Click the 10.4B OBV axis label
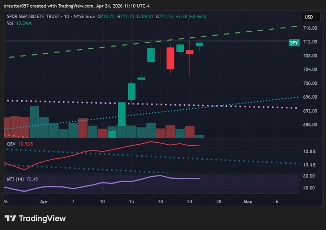The height and width of the screenshot is (230, 326). point(309,165)
